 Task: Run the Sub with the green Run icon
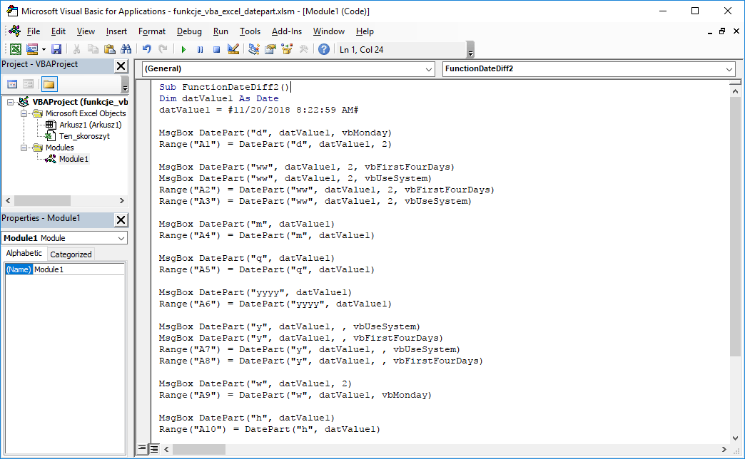pos(183,48)
